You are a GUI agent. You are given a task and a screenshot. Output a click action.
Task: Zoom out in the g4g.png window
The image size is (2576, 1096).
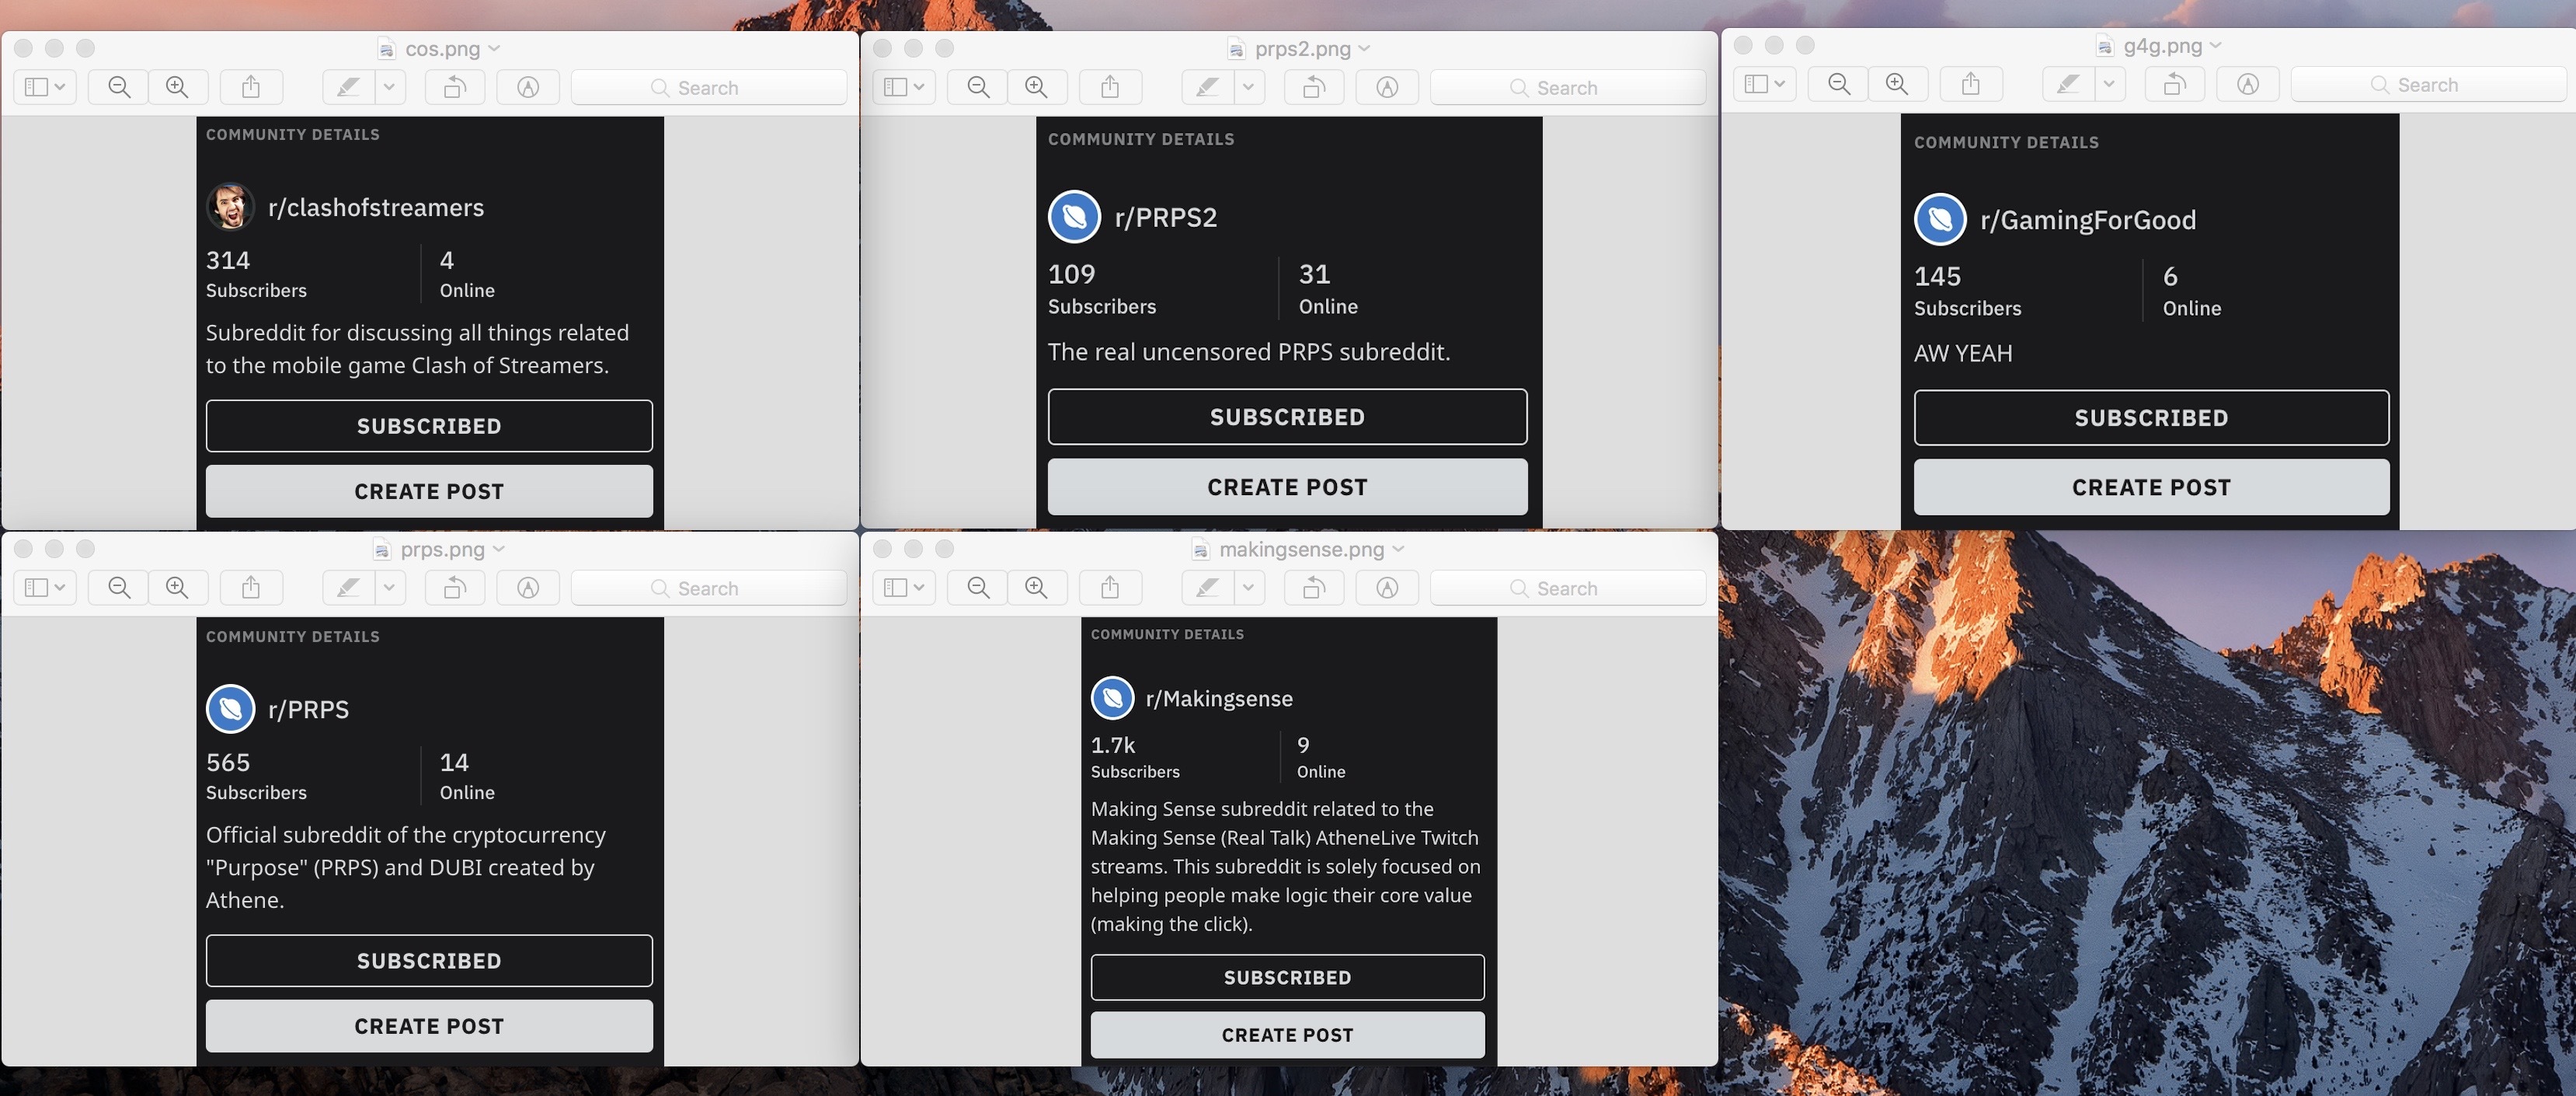tap(1838, 84)
